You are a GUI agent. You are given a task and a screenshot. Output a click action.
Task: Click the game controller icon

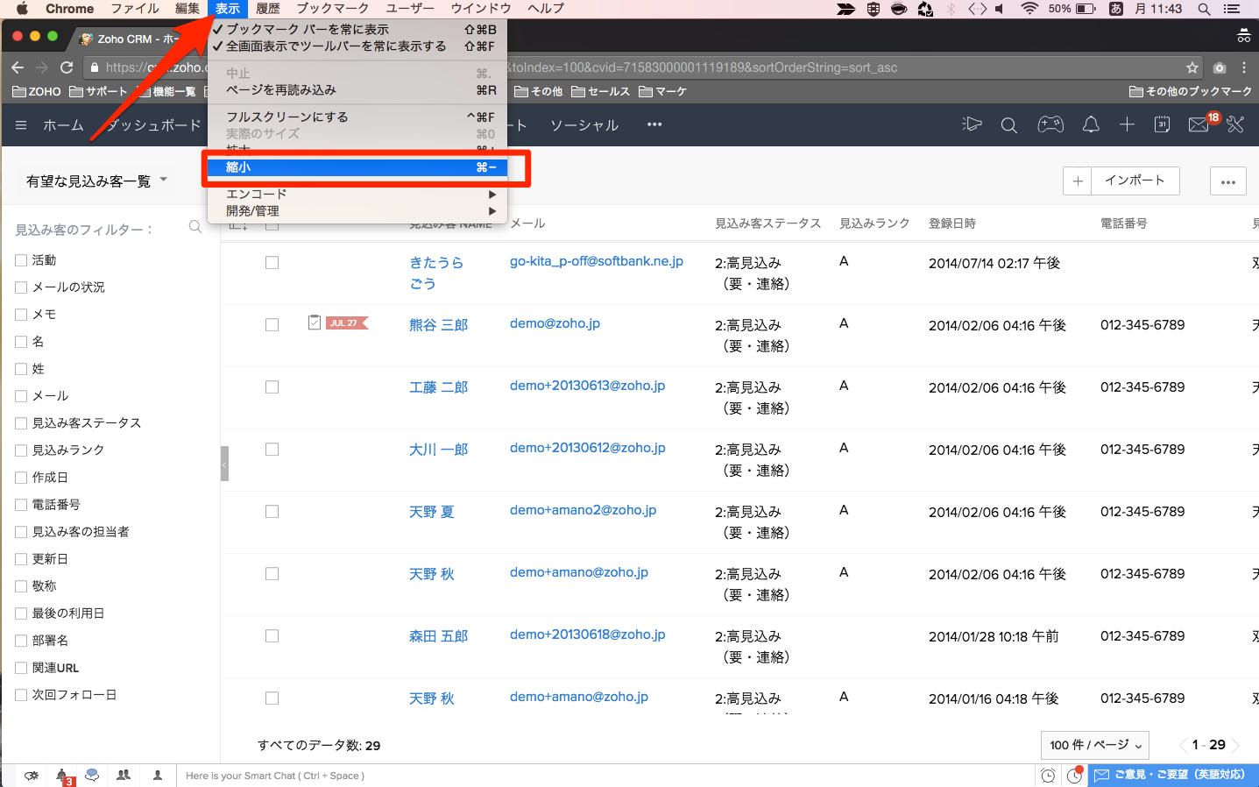point(1050,125)
